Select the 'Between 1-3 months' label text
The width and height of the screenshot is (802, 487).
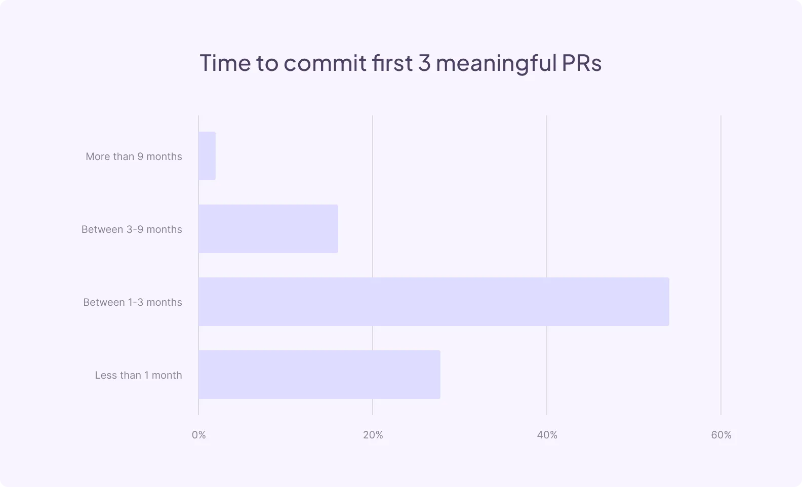pos(133,302)
